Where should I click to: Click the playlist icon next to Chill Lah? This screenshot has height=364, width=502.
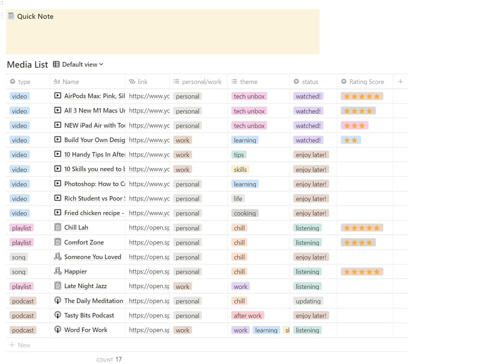(57, 227)
